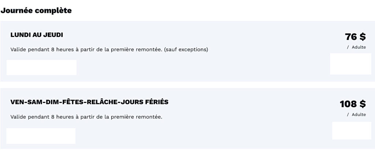Click the white box under the 108 $ price
Viewport: 375px width, 158px height.
click(x=351, y=131)
